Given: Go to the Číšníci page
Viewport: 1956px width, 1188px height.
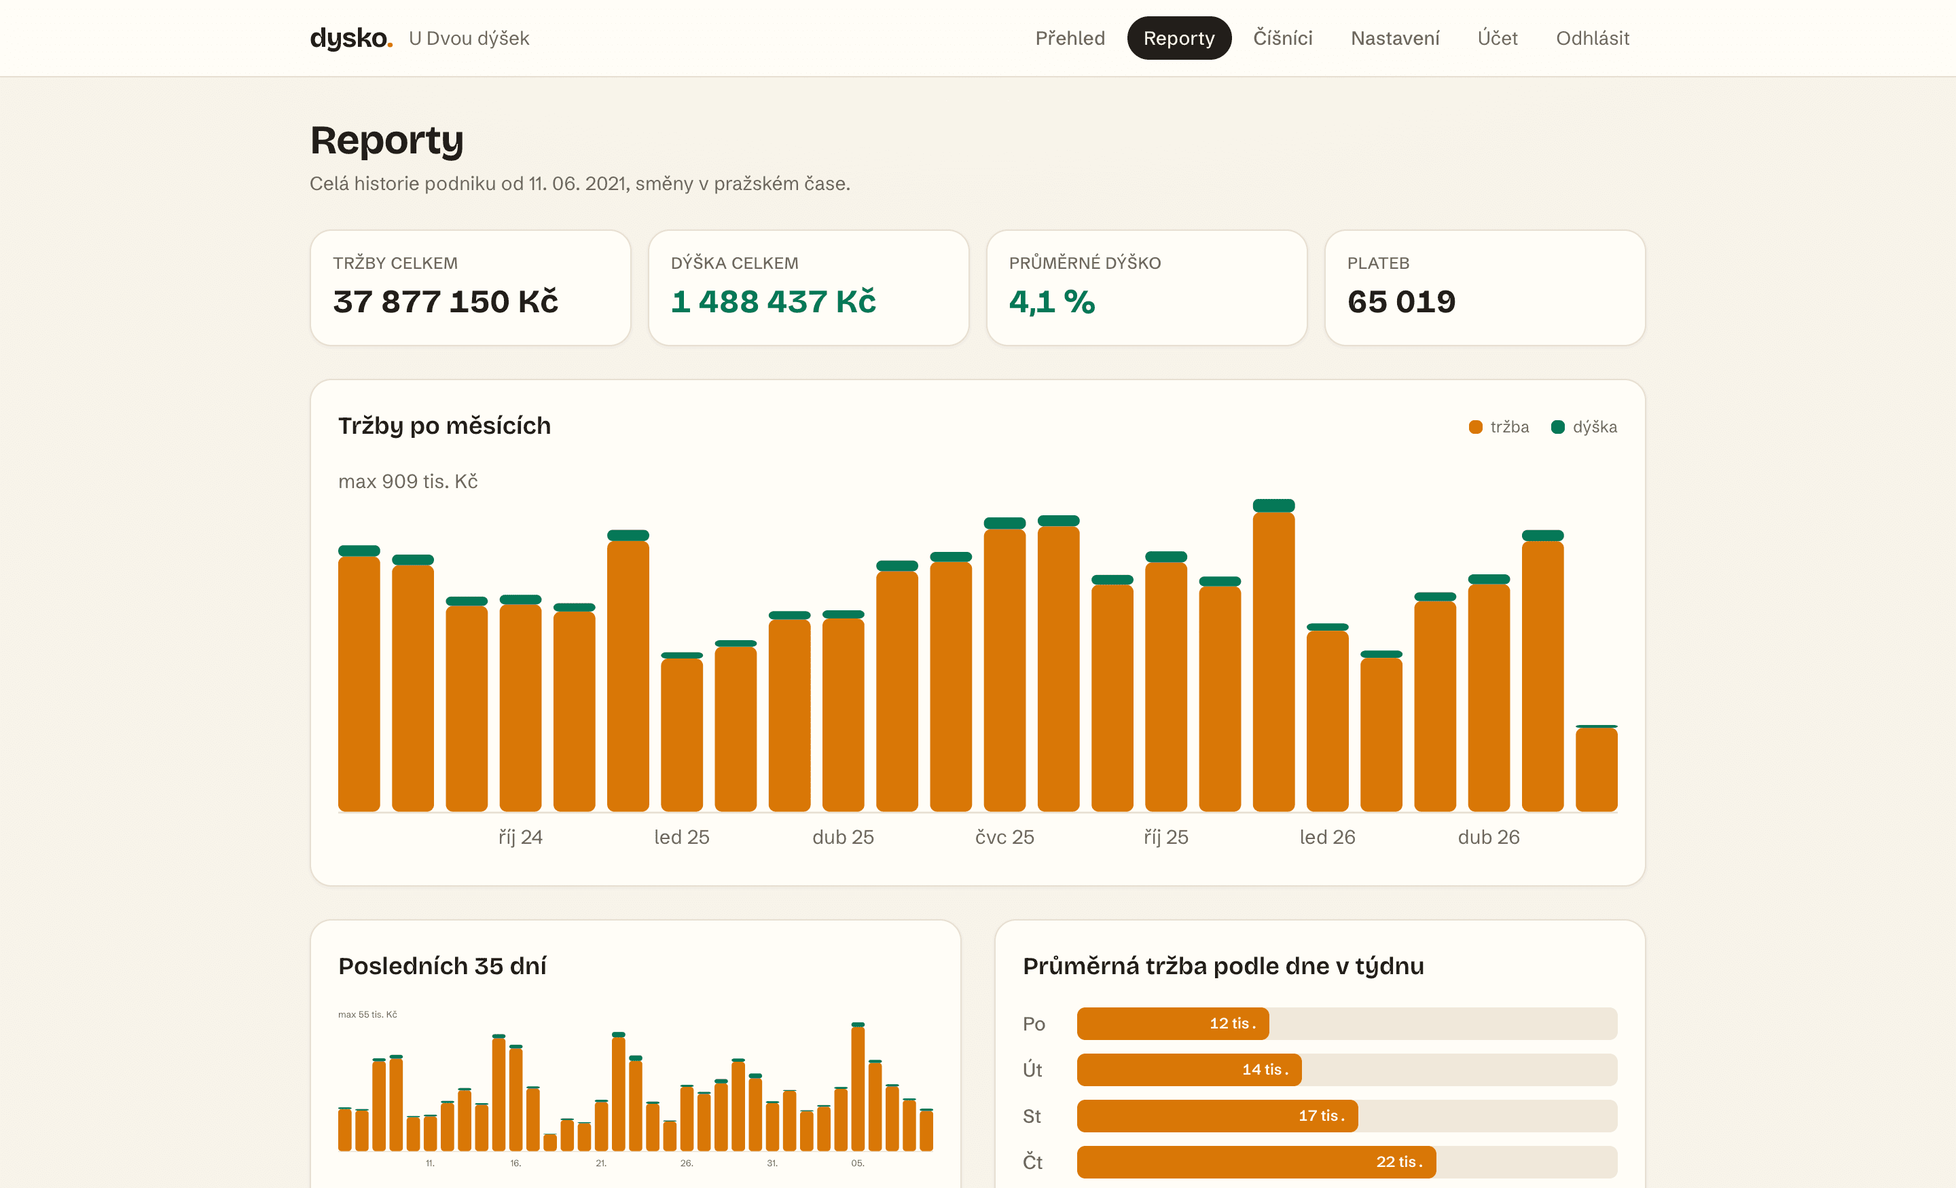Looking at the screenshot, I should pyautogui.click(x=1282, y=38).
